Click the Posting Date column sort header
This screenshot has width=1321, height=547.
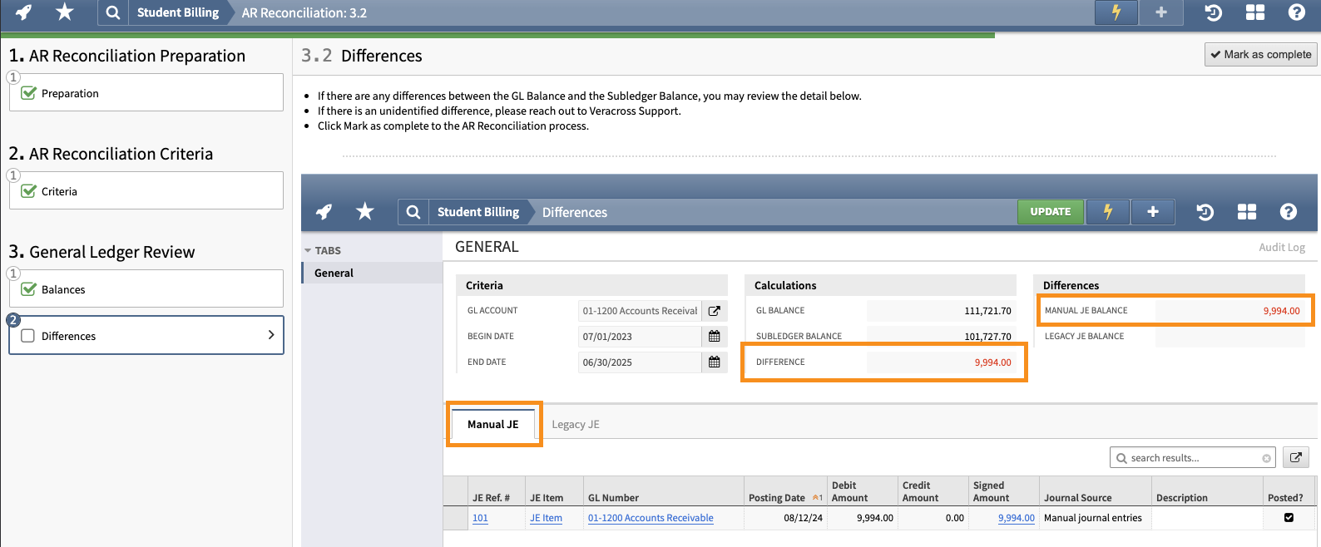pyautogui.click(x=777, y=498)
